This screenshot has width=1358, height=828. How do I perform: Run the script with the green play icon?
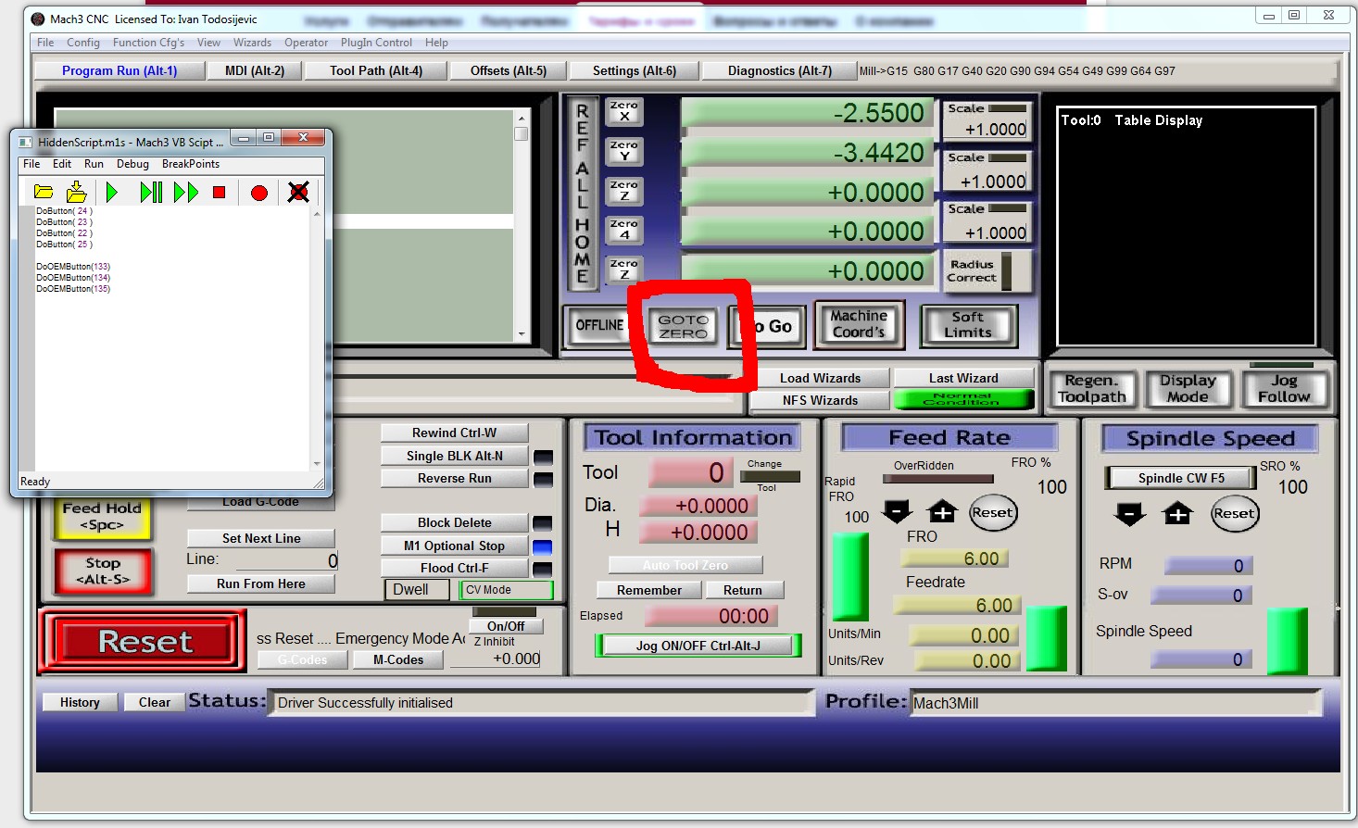112,192
